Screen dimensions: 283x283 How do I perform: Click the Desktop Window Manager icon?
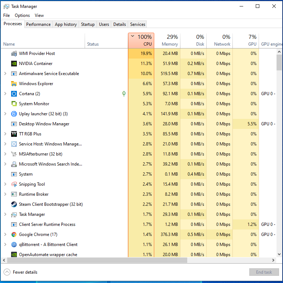(14, 124)
